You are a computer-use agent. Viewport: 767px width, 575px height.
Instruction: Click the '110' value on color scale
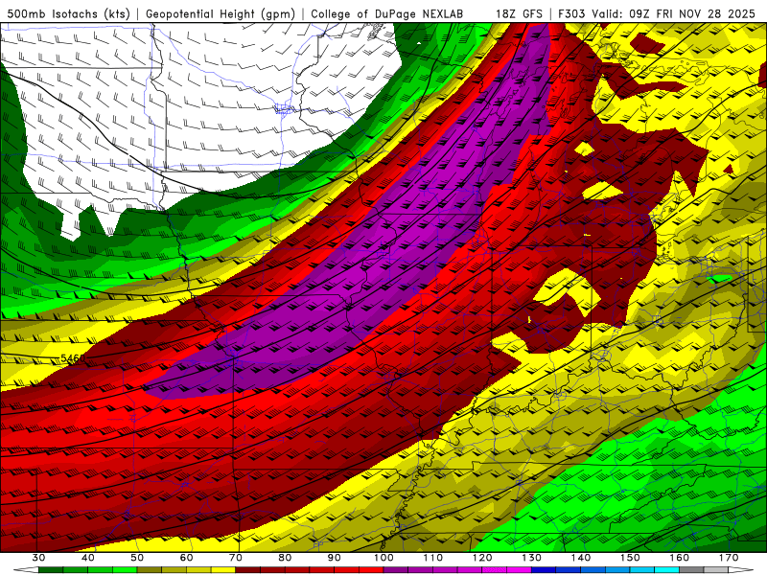pyautogui.click(x=433, y=558)
